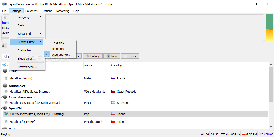Close the Settings menu
This screenshot has width=274, height=137.
pyautogui.click(x=16, y=11)
